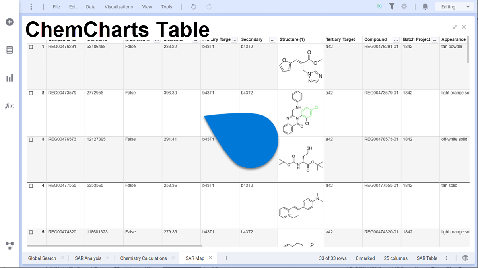
Task: Select the table view icon in sidebar
Action: pos(9,50)
